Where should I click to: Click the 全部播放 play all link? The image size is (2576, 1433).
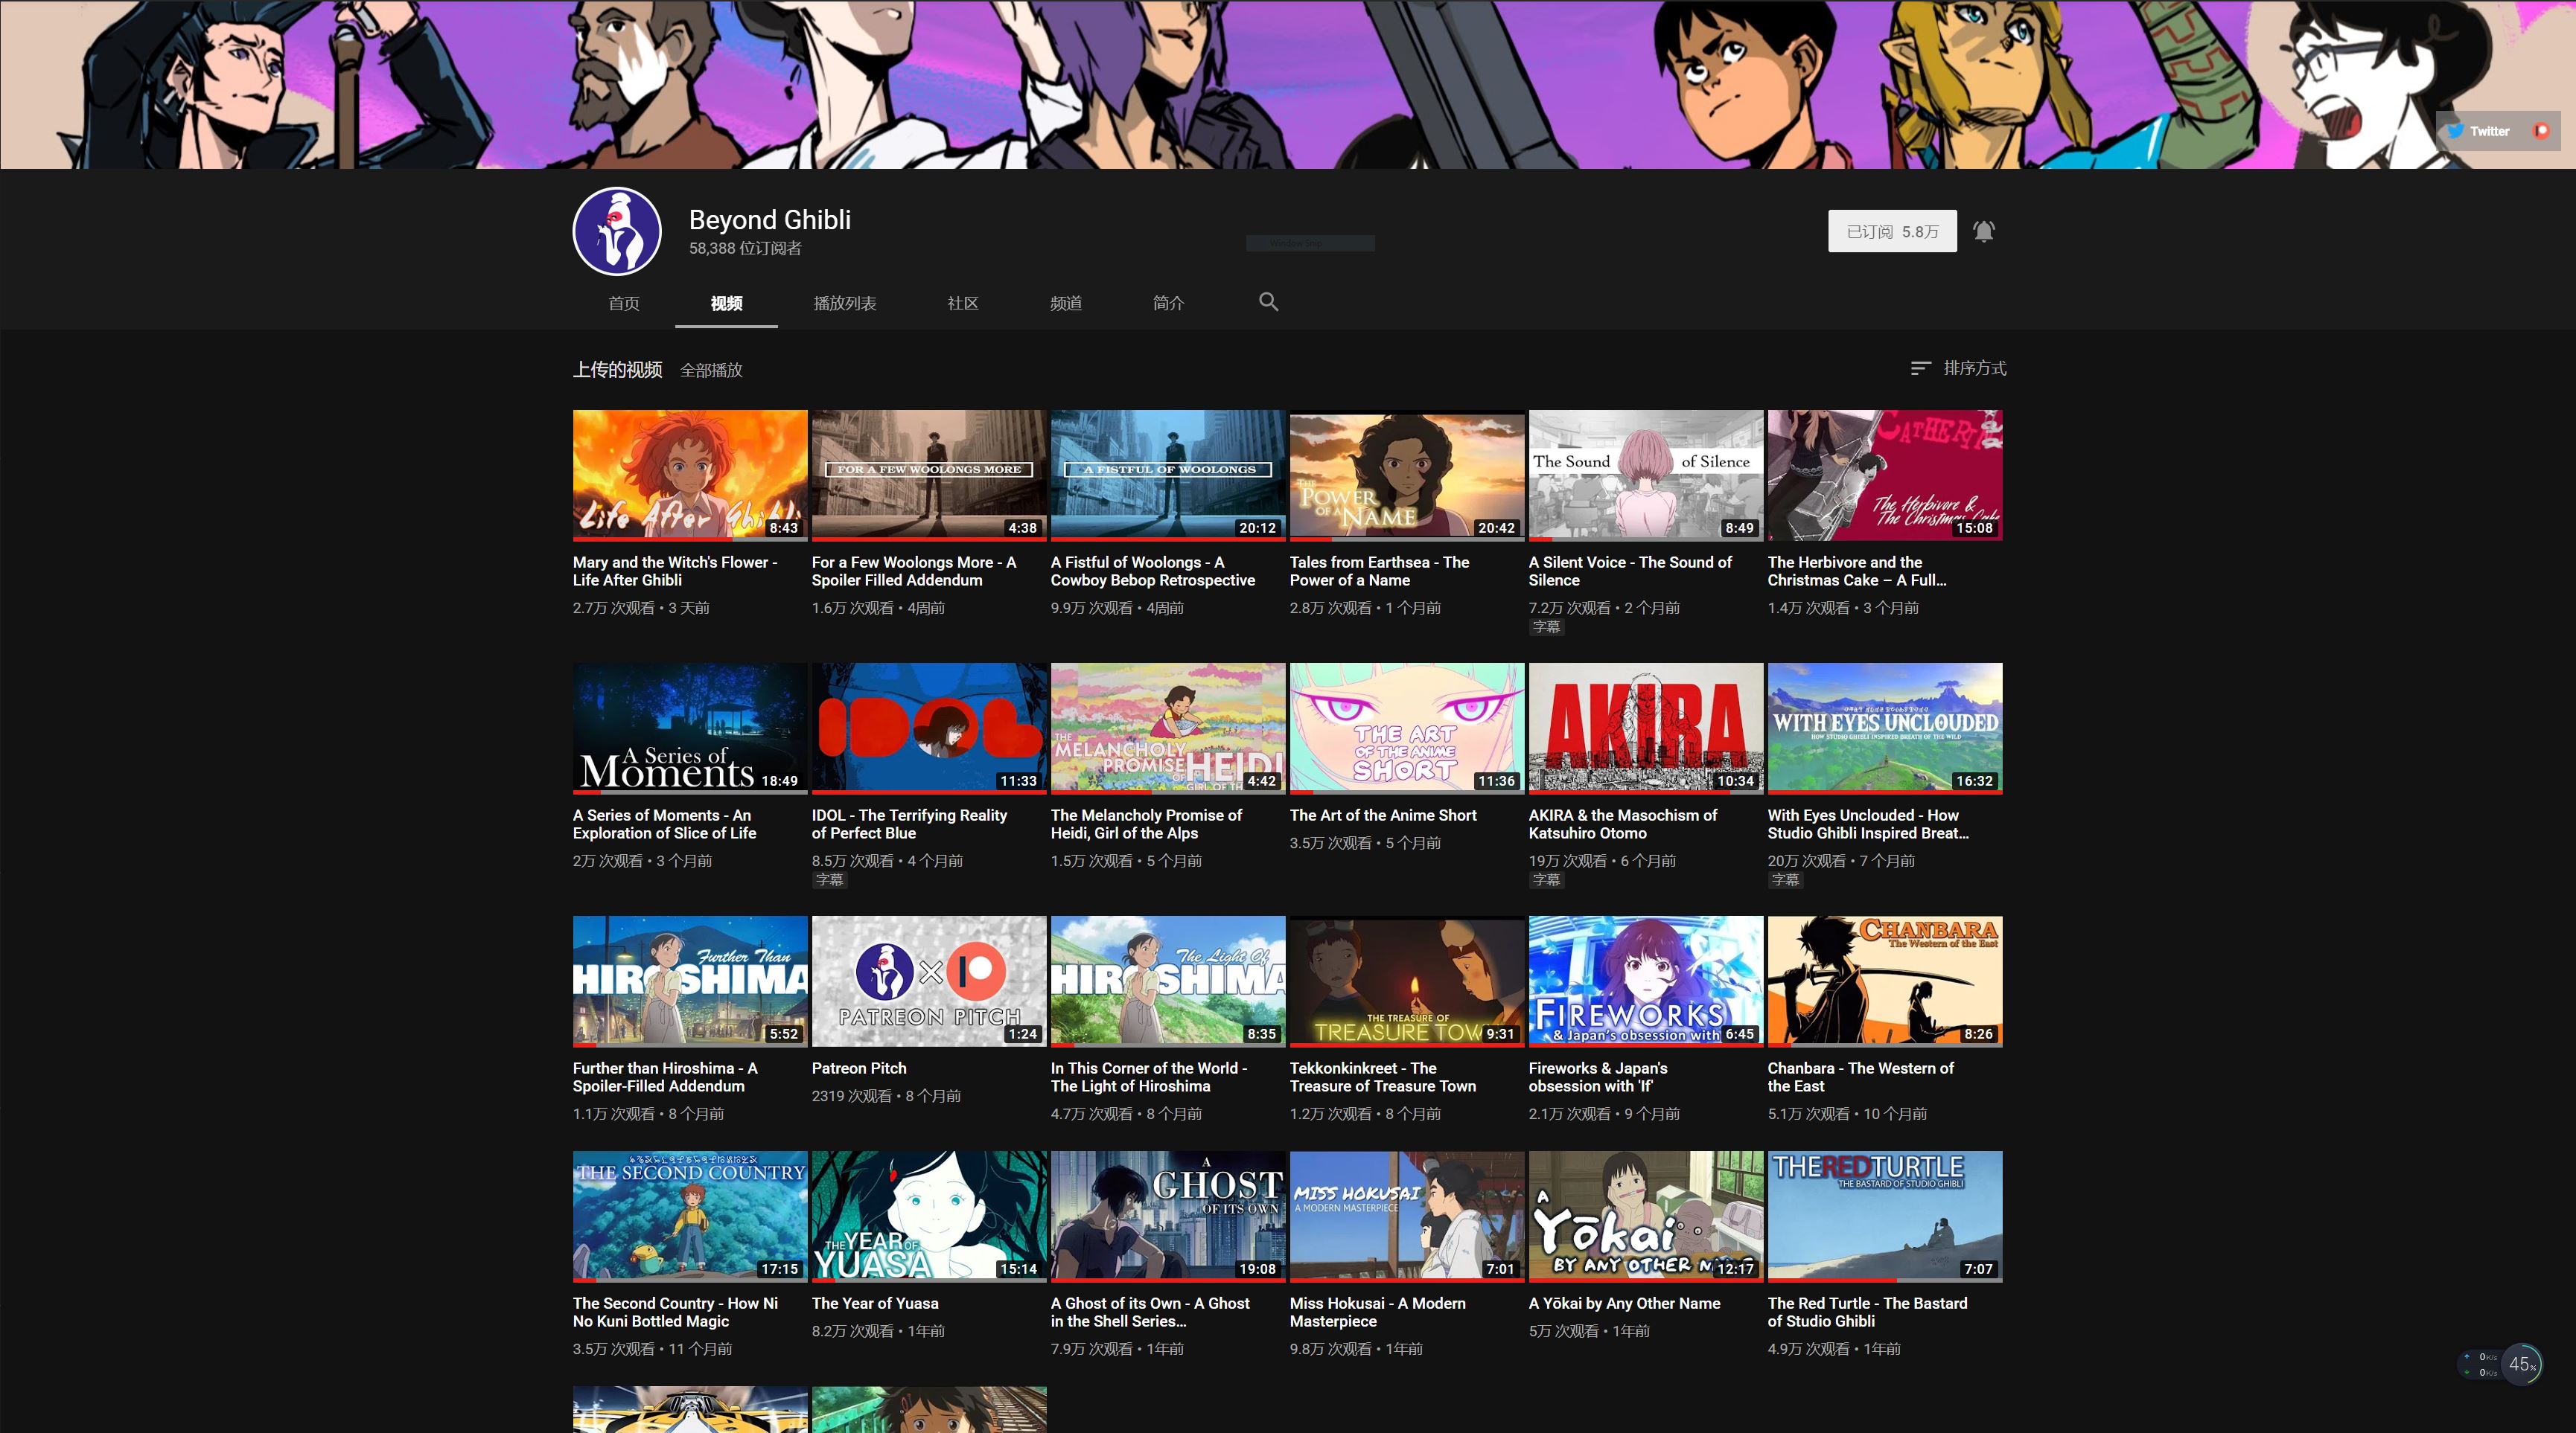(x=711, y=371)
